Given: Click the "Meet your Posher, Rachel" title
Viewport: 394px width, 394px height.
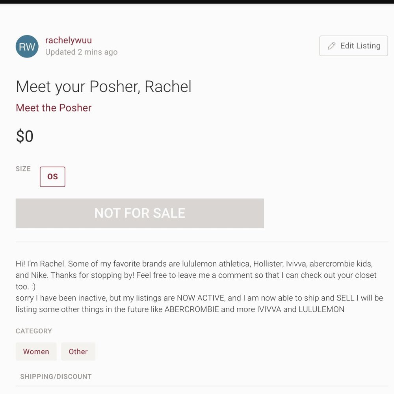Looking at the screenshot, I should click(103, 87).
